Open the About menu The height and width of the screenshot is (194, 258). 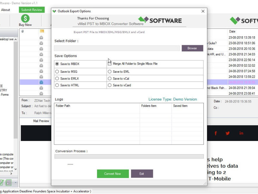(5, 10)
